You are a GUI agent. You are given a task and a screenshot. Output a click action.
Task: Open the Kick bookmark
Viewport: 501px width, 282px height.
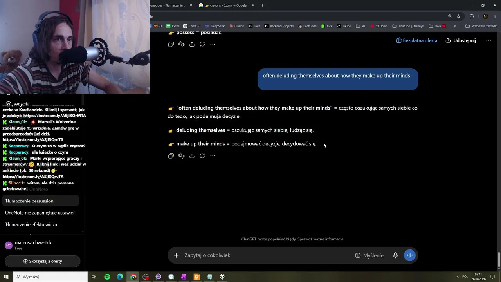coord(327,26)
